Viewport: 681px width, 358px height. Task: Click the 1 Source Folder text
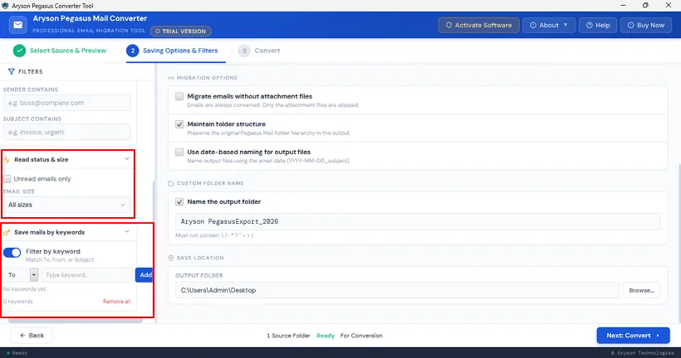click(x=288, y=336)
